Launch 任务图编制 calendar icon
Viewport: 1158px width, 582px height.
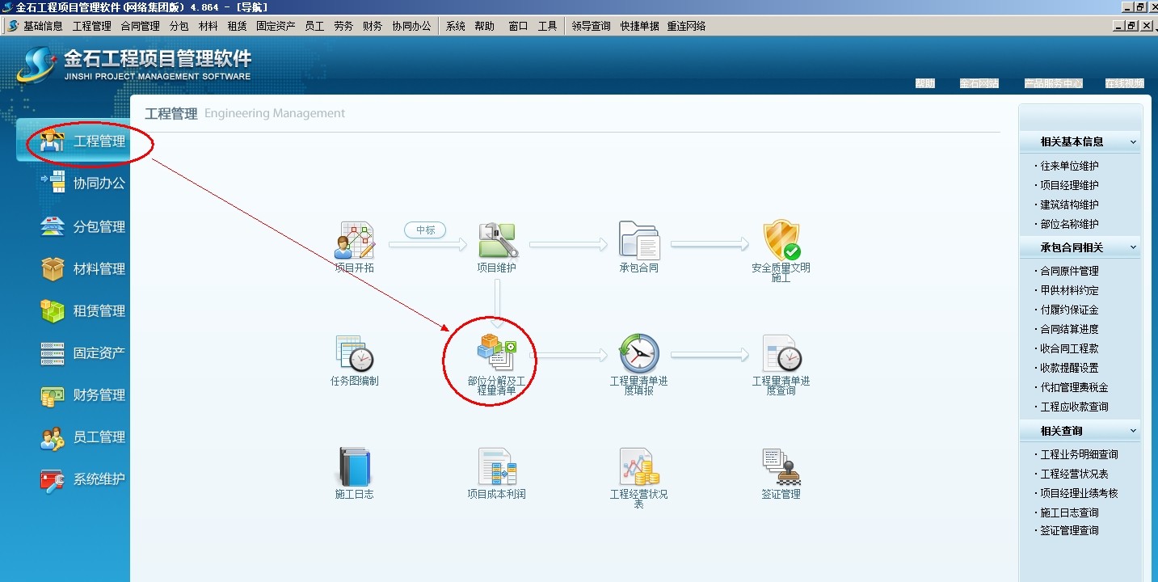354,354
